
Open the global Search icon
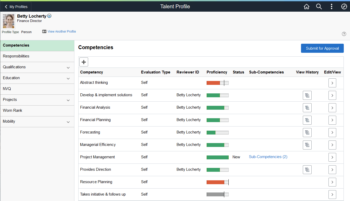[319, 6]
